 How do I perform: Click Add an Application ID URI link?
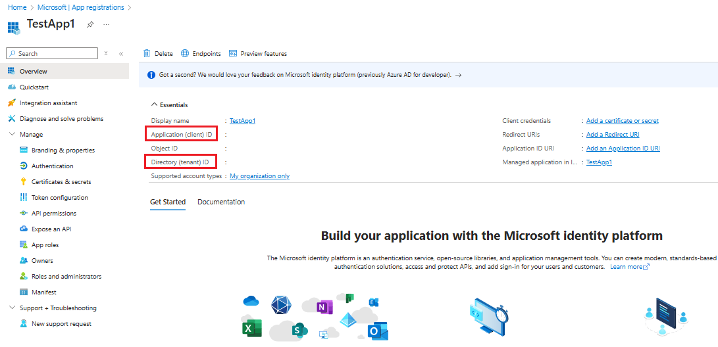[x=623, y=148]
